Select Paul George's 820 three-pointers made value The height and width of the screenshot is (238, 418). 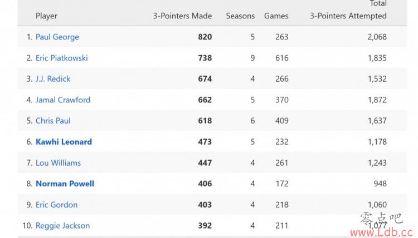205,37
